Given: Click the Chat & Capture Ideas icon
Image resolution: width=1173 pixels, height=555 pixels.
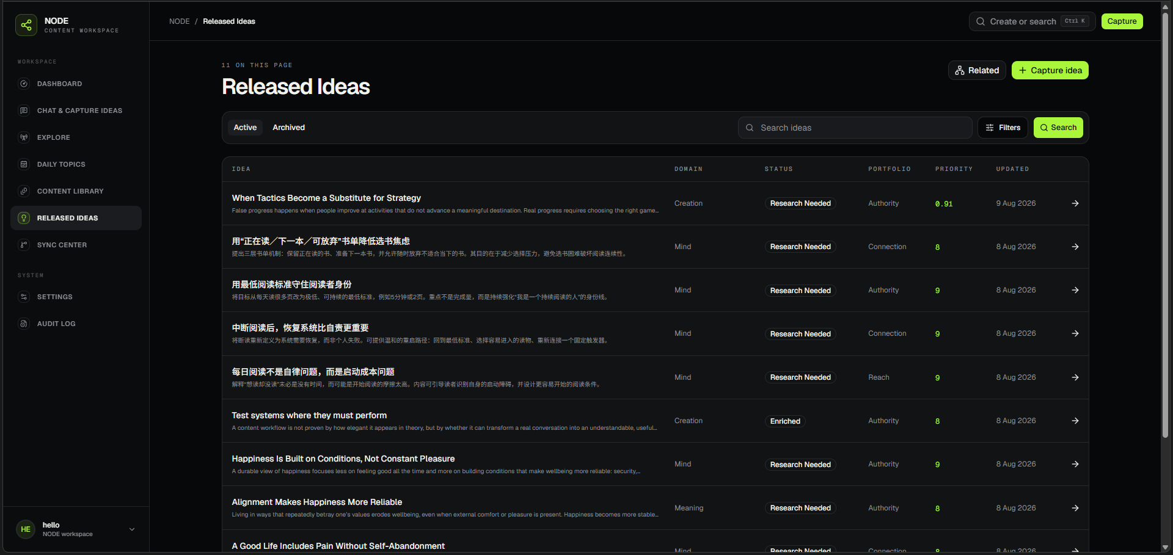Looking at the screenshot, I should coord(24,111).
